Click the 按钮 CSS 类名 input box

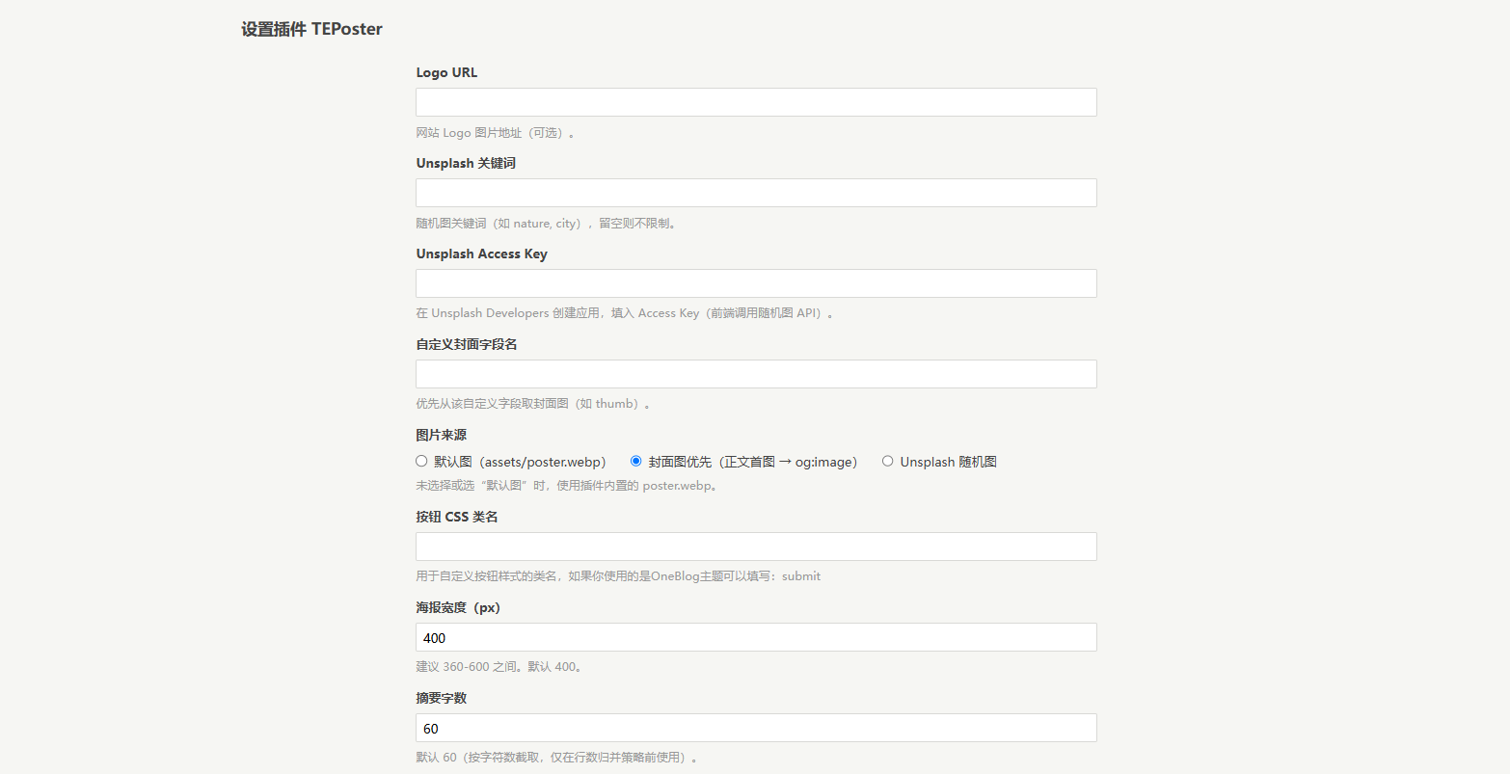click(x=756, y=547)
